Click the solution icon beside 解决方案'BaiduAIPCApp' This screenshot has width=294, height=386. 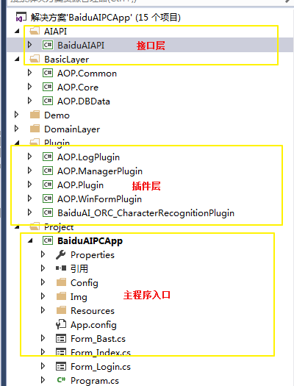click(x=21, y=17)
